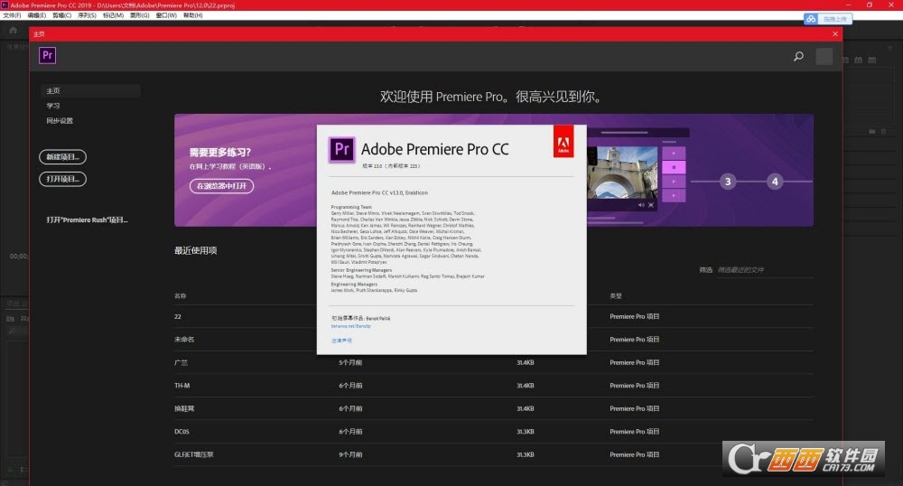The width and height of the screenshot is (903, 486).
Task: Click the red Adobe logo in About box
Action: tap(563, 142)
